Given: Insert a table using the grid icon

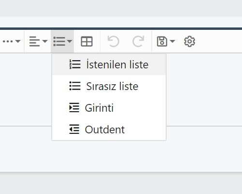Looking at the screenshot, I should click(x=86, y=41).
